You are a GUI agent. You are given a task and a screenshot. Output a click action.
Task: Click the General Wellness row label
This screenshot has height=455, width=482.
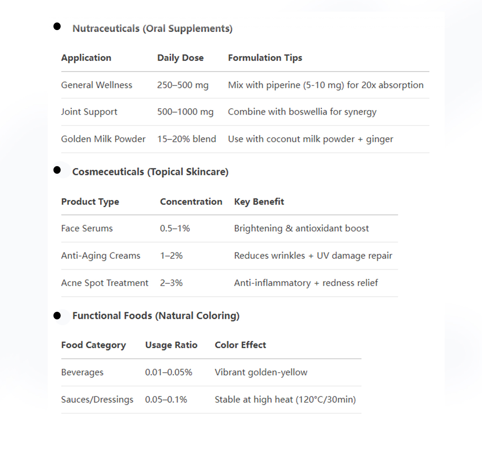96,85
